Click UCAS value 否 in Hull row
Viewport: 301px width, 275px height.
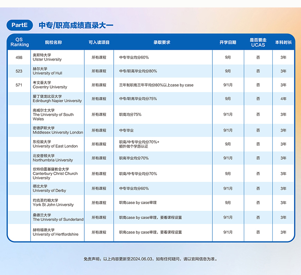[258, 71]
